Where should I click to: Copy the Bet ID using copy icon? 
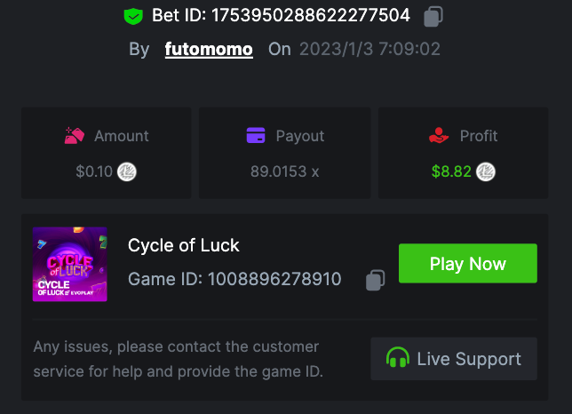(x=433, y=16)
